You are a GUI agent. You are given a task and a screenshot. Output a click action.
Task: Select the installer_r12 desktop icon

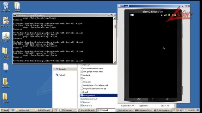(x=6, y=22)
